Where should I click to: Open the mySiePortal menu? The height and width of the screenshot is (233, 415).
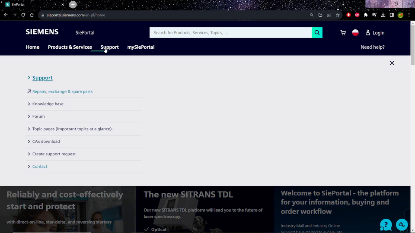[x=140, y=47]
